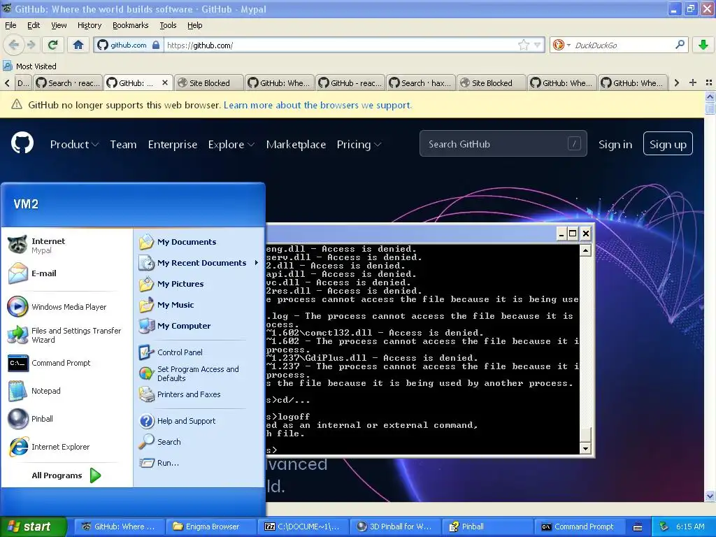Open the Marketplace link on GitHub

tap(296, 144)
